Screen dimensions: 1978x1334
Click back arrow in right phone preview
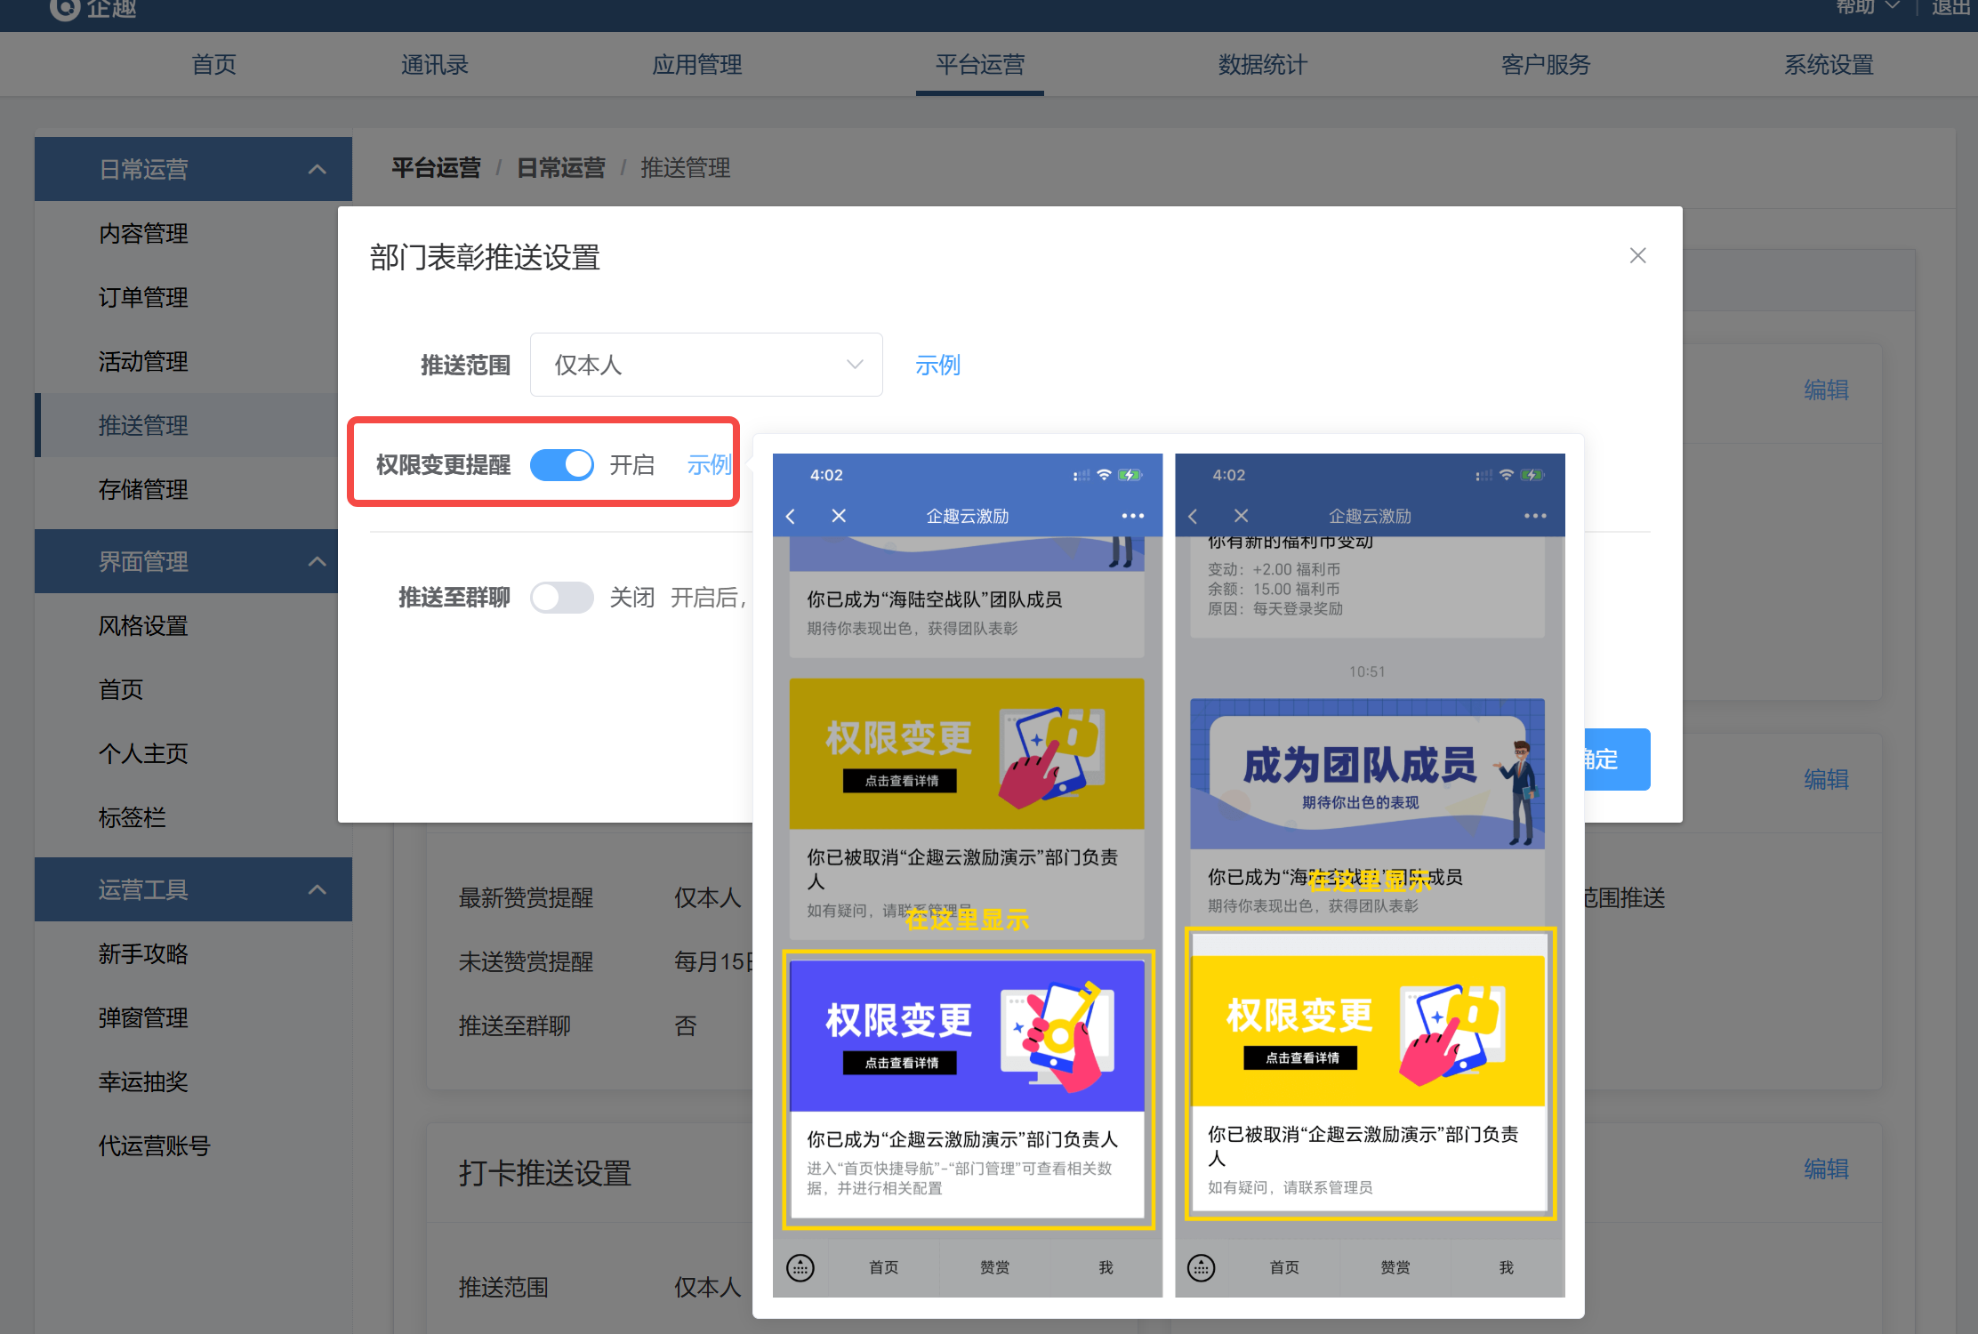(1194, 516)
